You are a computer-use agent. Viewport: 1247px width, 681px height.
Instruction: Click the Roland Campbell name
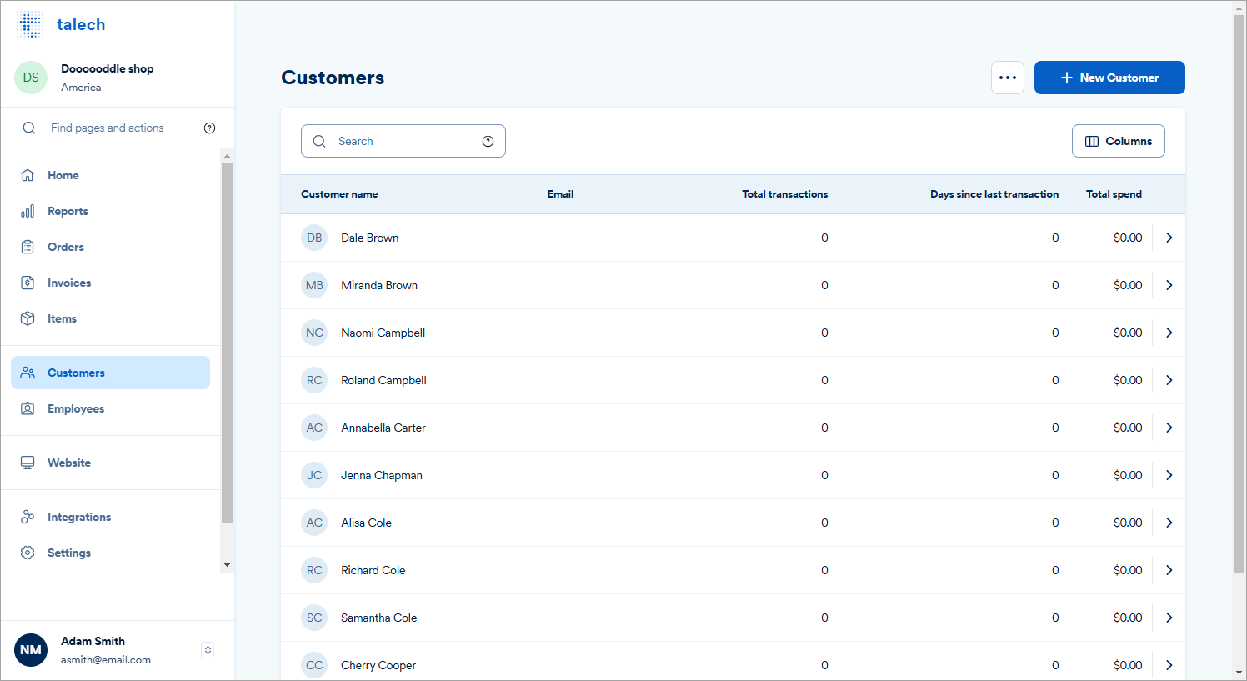[x=383, y=380]
